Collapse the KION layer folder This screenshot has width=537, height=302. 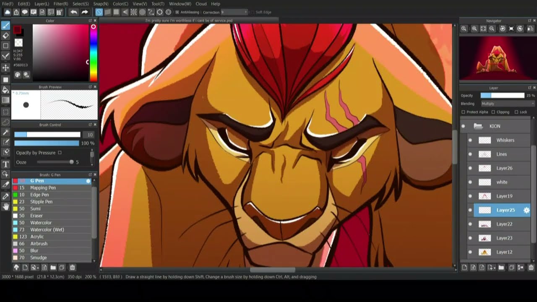[478, 126]
